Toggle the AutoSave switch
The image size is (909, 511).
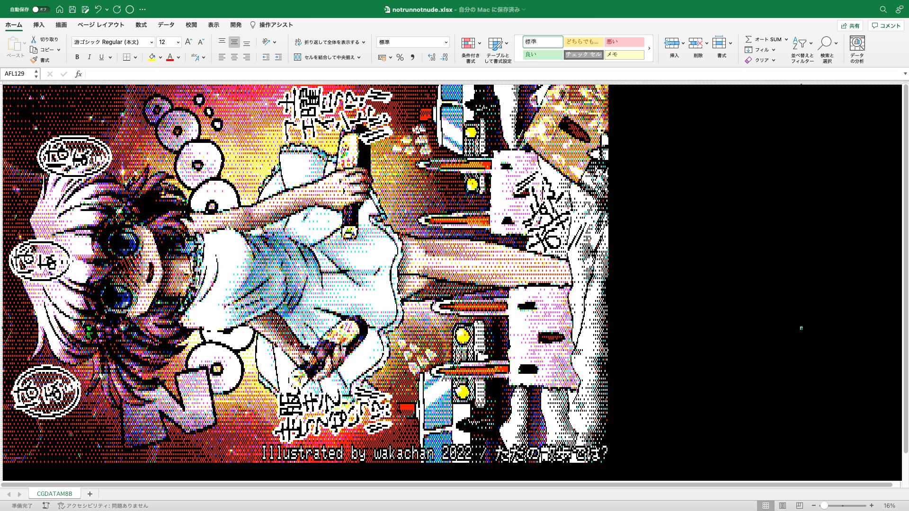pos(40,9)
